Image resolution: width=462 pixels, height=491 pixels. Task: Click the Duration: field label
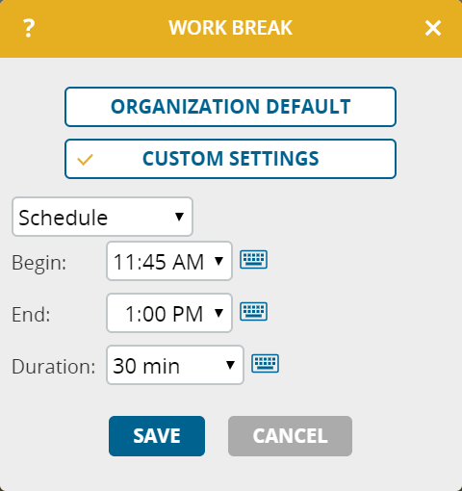pyautogui.click(x=54, y=367)
